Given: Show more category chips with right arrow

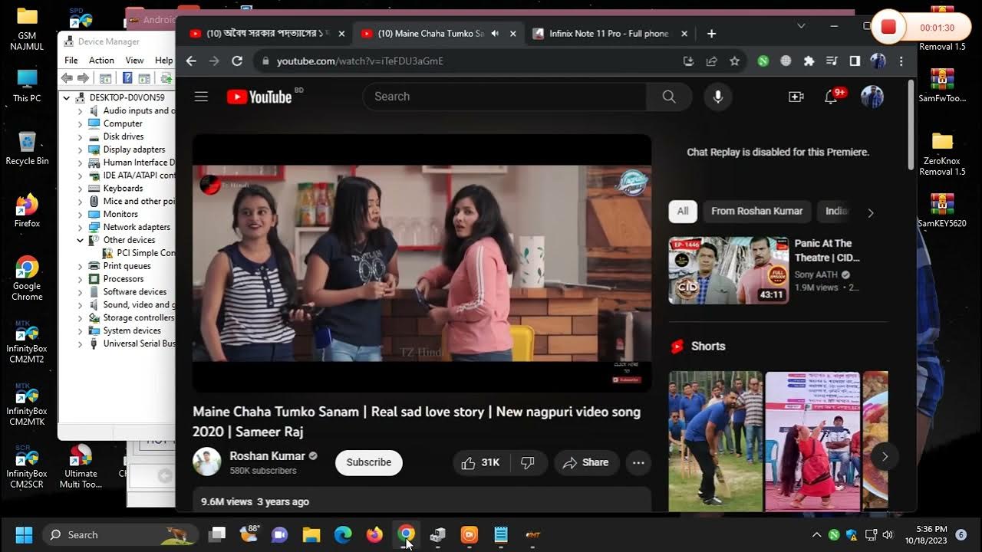Looking at the screenshot, I should pyautogui.click(x=870, y=212).
